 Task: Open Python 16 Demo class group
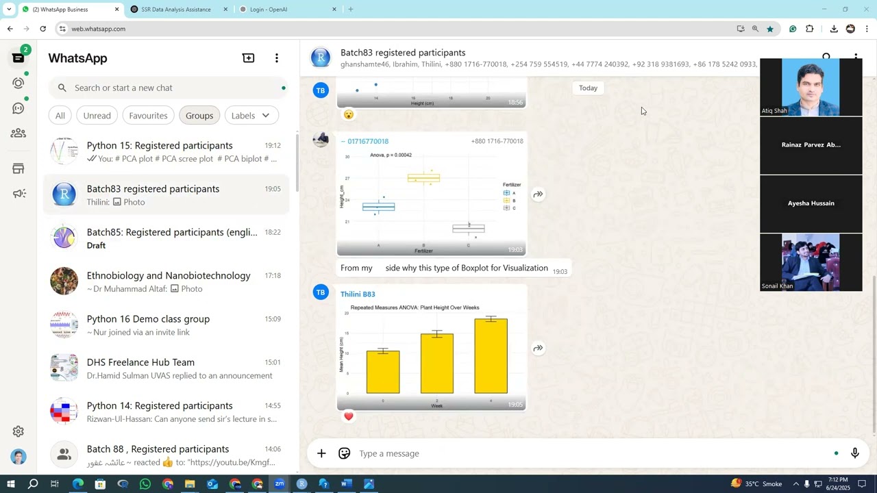(166, 325)
